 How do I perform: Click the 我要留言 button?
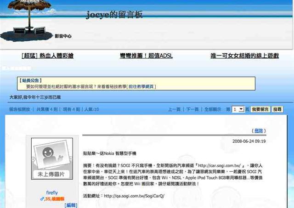tap(260, 109)
